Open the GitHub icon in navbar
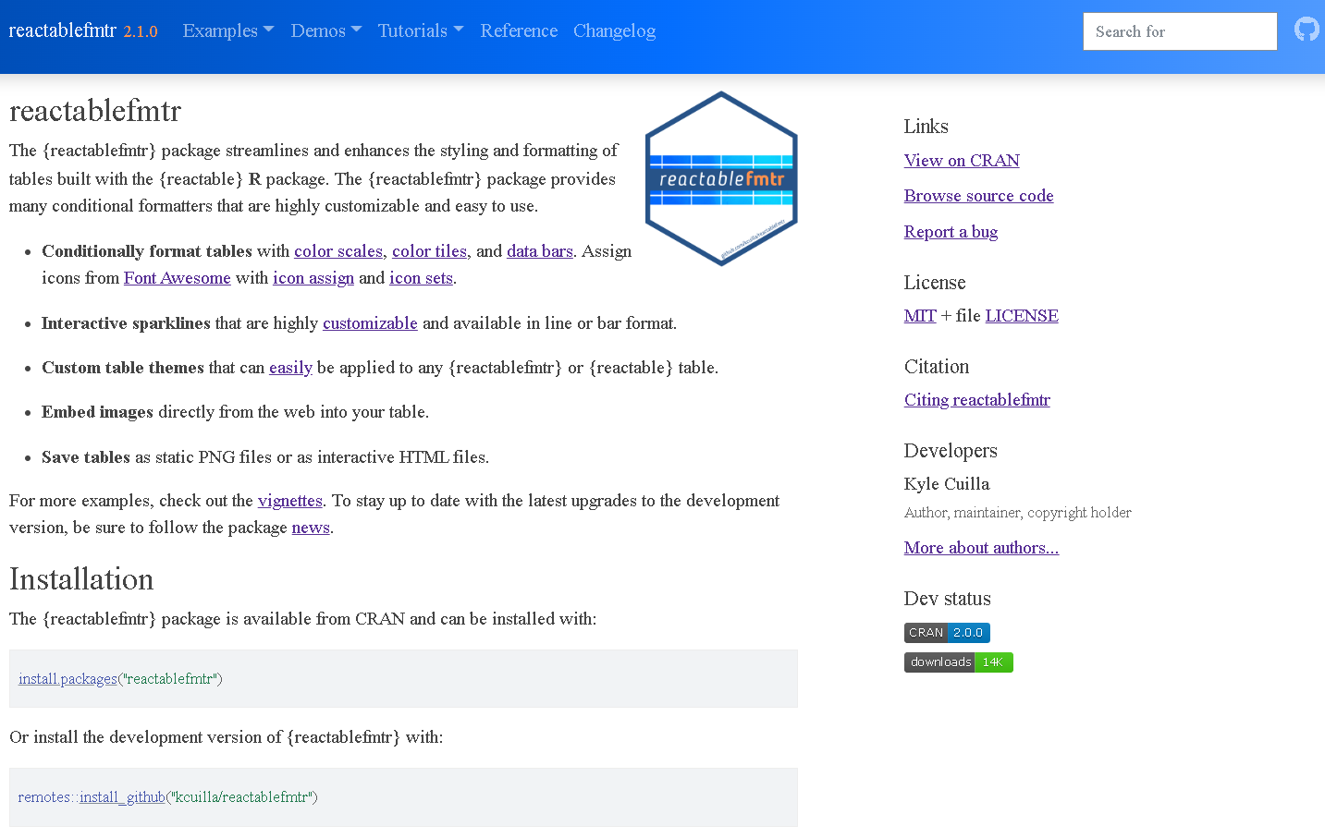Image resolution: width=1325 pixels, height=838 pixels. pyautogui.click(x=1307, y=30)
